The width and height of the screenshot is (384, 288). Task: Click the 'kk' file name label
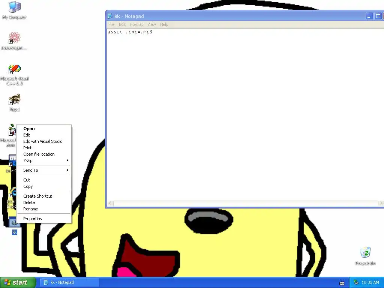15,232
